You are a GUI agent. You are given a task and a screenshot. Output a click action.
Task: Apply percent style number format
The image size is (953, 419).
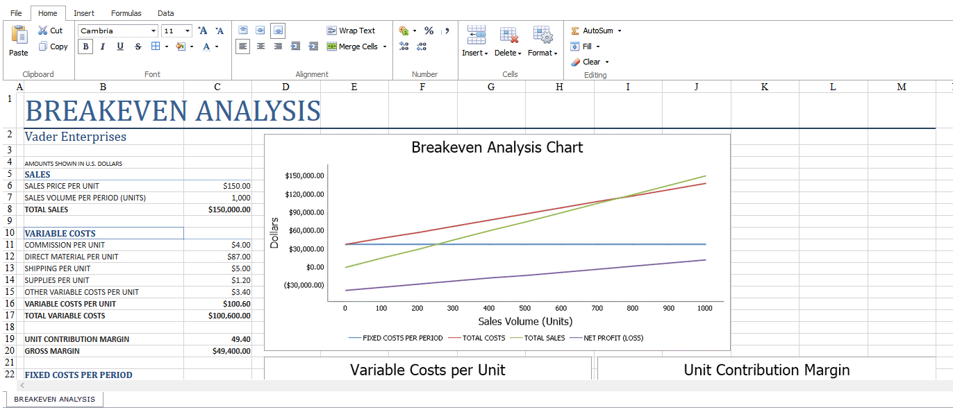pos(429,31)
